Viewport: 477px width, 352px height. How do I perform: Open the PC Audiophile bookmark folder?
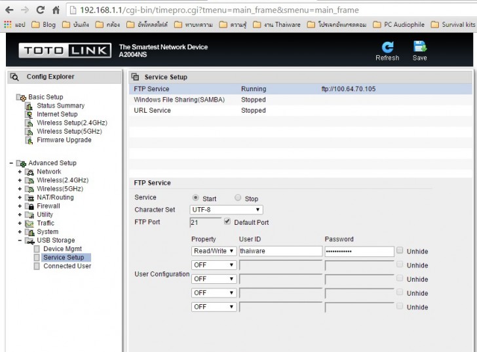[399, 25]
